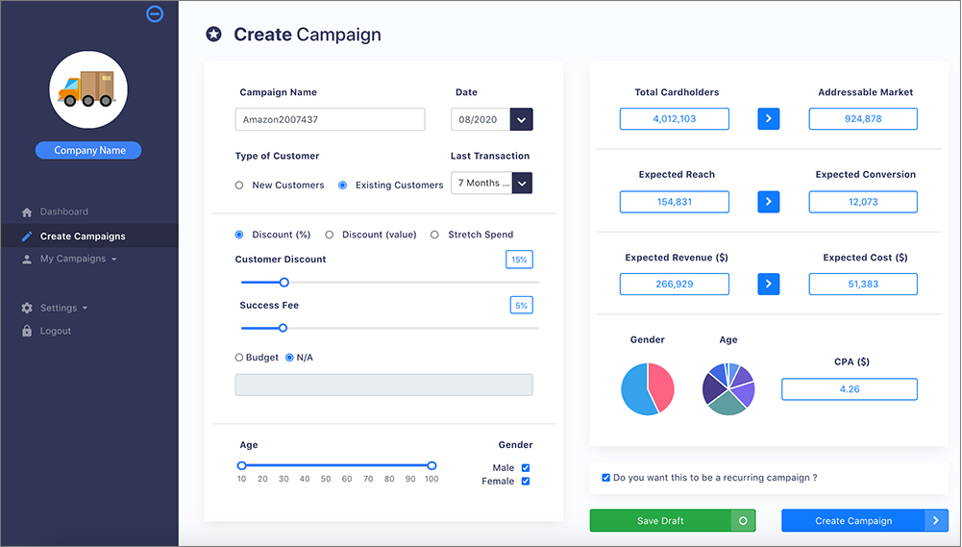
Task: Collapse sidebar with the minus circle icon
Action: pyautogui.click(x=155, y=13)
